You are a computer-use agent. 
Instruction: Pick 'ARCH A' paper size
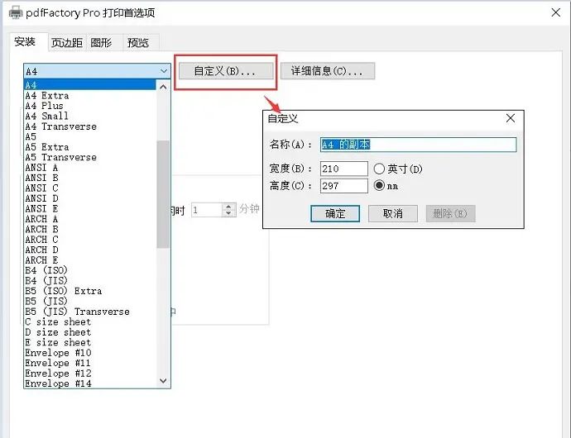tap(90, 219)
